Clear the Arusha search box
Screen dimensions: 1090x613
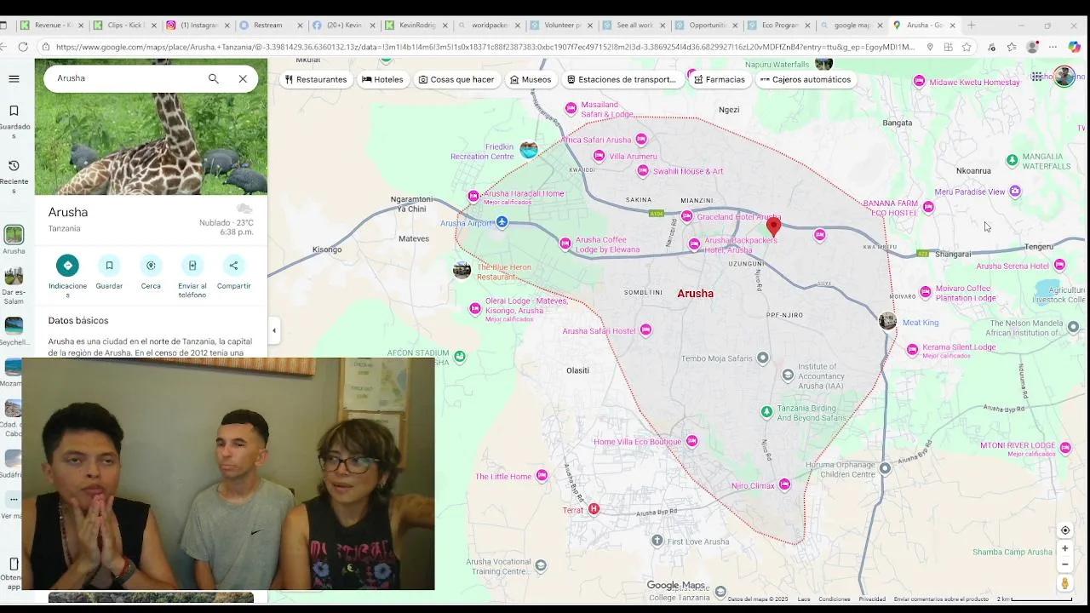pyautogui.click(x=243, y=78)
